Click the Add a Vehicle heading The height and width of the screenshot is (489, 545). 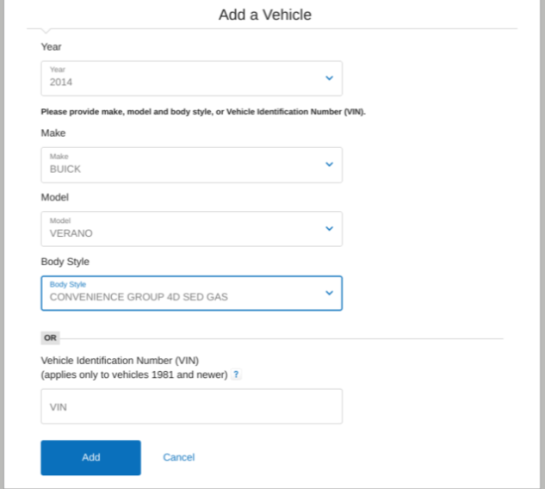[x=265, y=15]
